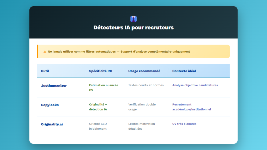Click the "Lettres motivation détaillées" cell
The width and height of the screenshot is (267, 150).
point(142,126)
